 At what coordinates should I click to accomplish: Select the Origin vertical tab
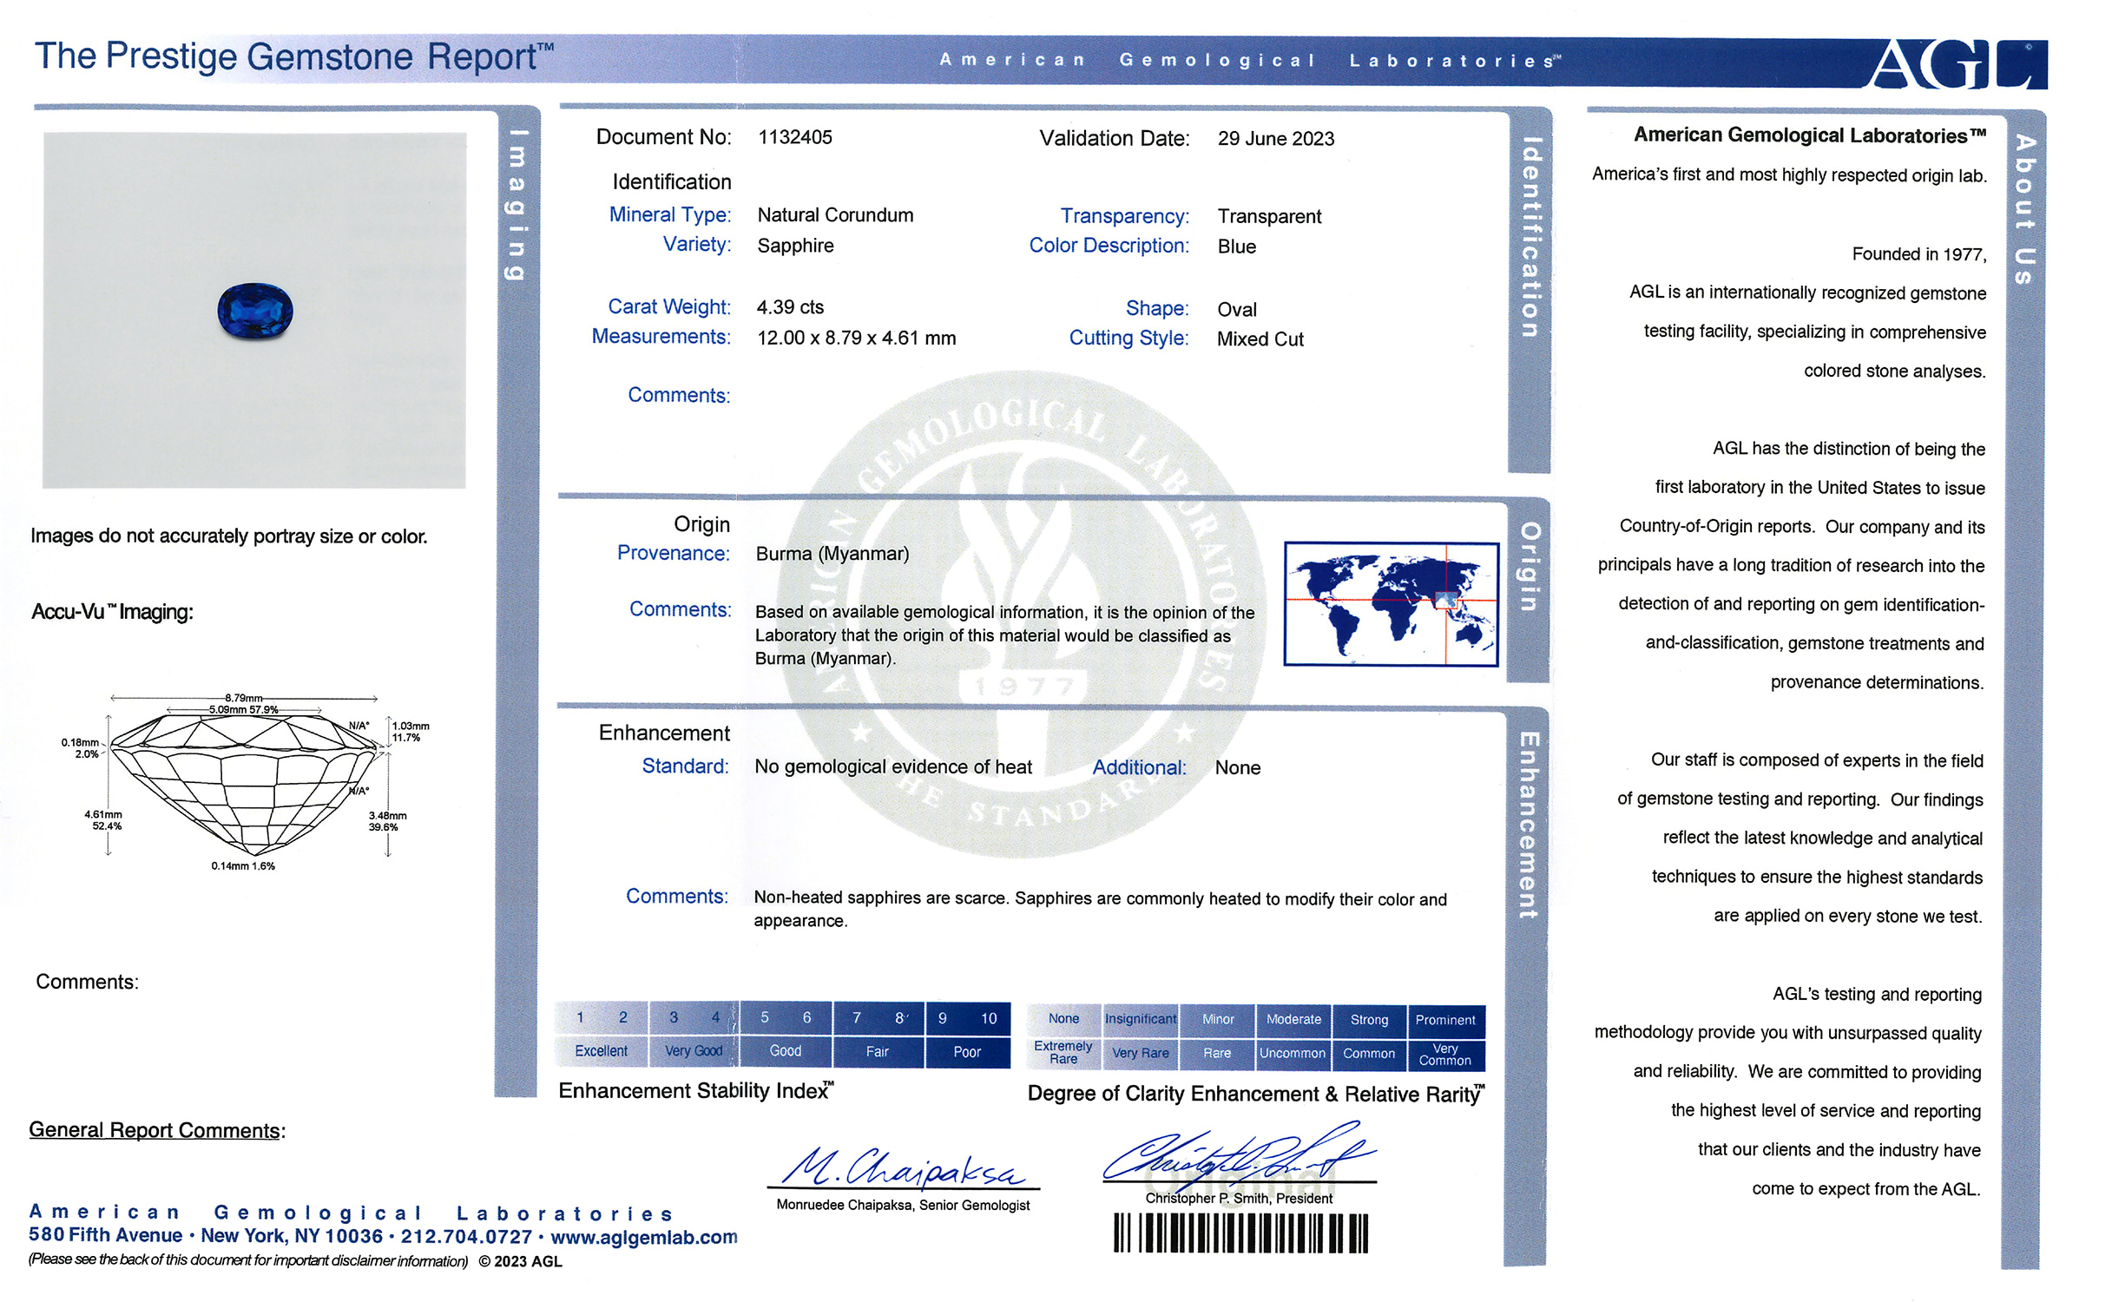coord(1530,566)
